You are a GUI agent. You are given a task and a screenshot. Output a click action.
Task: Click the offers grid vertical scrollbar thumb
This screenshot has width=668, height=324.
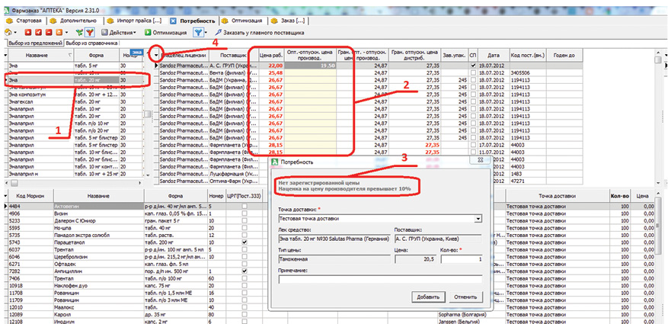[x=658, y=60]
